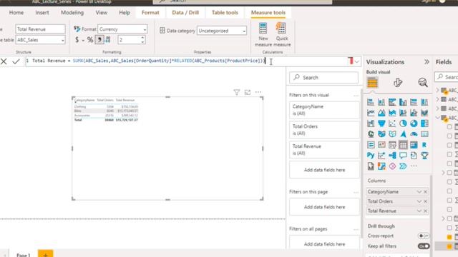
Task: Select the Scatter chart visual
Action: [x=392, y=124]
